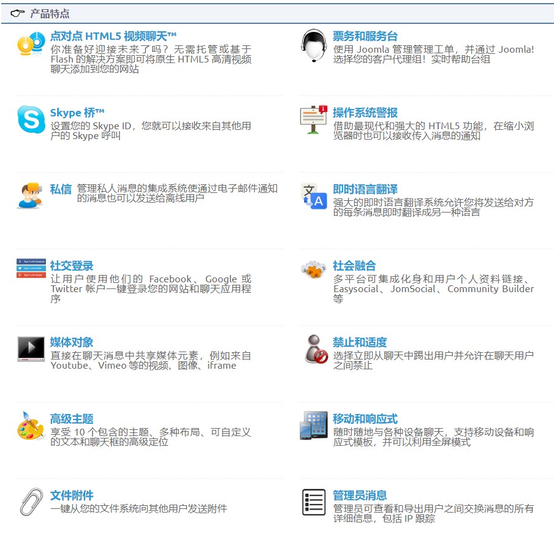Click the private messaging users icon
The width and height of the screenshot is (554, 542).
[x=31, y=196]
